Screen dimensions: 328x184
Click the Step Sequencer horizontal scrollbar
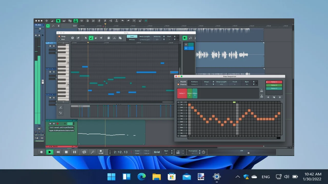click(232, 138)
